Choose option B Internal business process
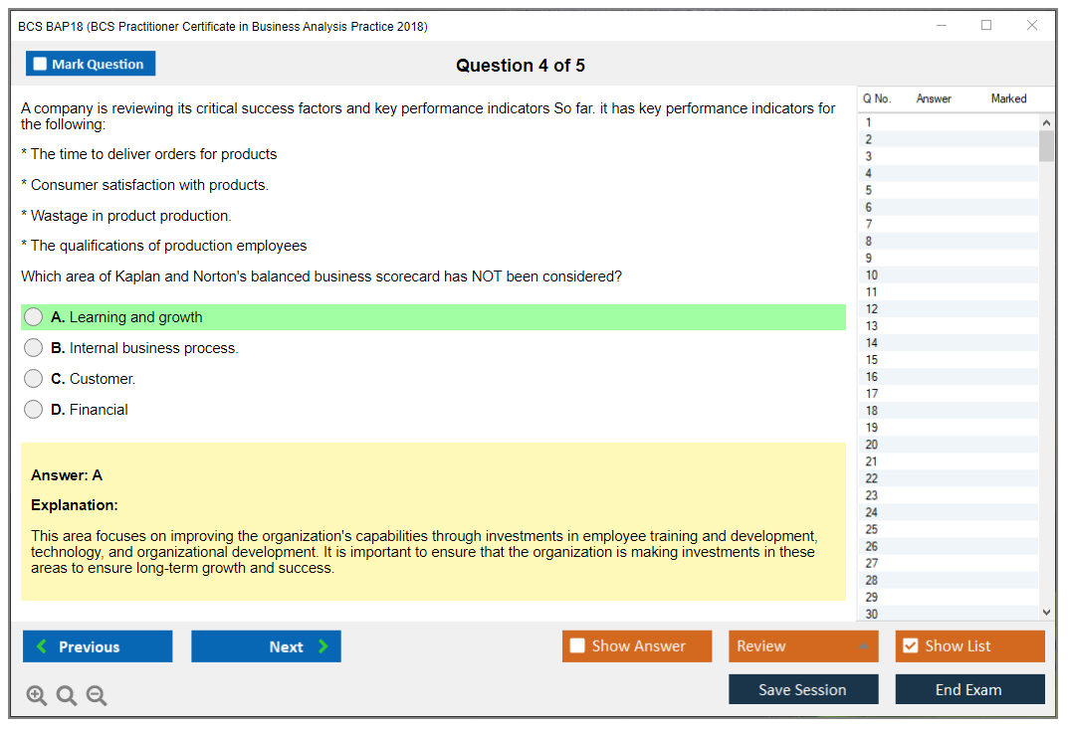 tap(34, 348)
